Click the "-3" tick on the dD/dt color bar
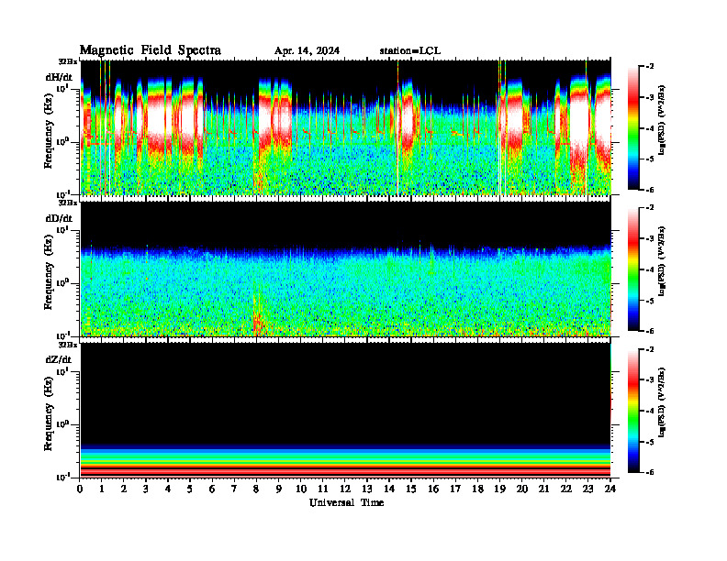Image resolution: width=727 pixels, height=561 pixels. pos(650,238)
